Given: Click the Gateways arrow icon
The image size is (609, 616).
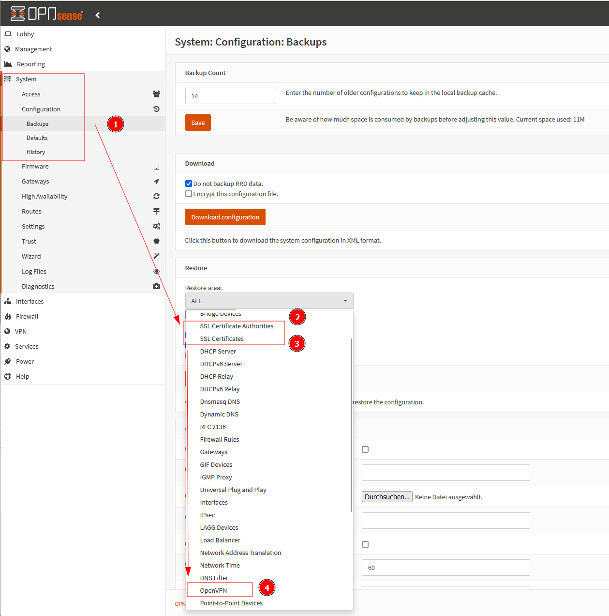Looking at the screenshot, I should [x=156, y=181].
